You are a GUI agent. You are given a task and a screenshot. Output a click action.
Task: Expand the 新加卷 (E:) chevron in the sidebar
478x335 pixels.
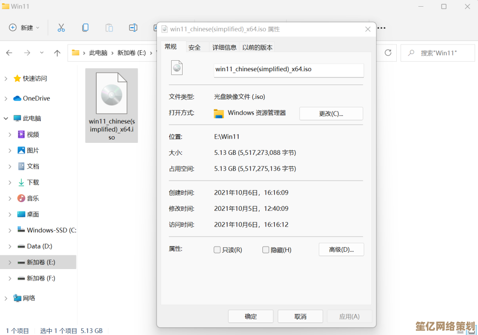pos(10,262)
